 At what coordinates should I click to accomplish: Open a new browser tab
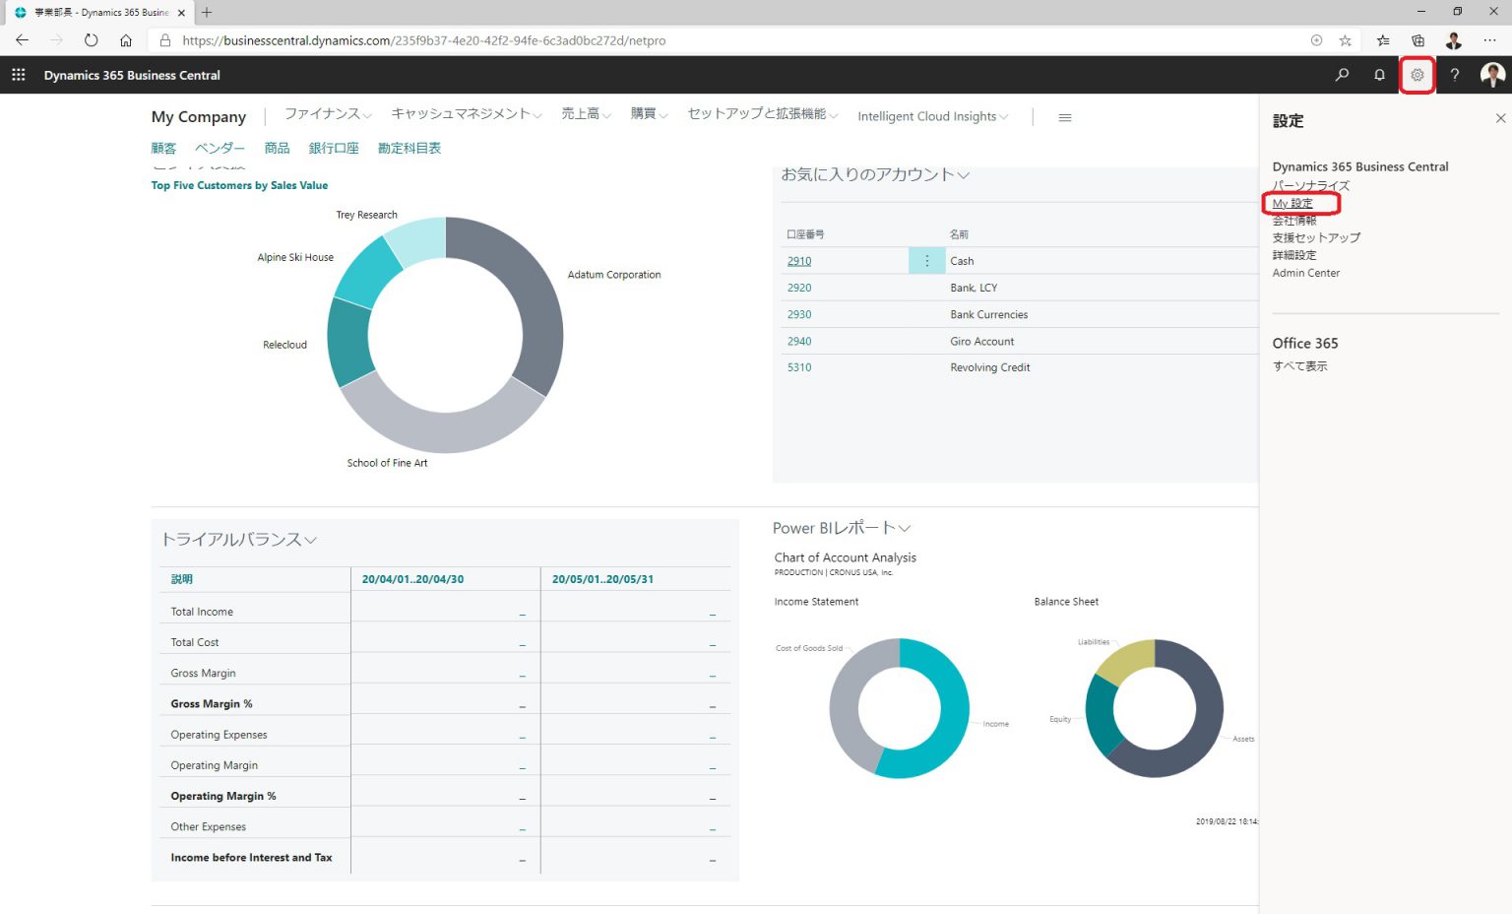pyautogui.click(x=207, y=13)
